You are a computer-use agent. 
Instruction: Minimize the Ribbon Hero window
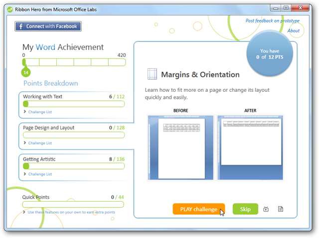[276, 8]
